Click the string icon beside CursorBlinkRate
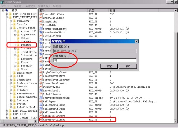Viewport: 178px width, 128px height. coord(41,14)
